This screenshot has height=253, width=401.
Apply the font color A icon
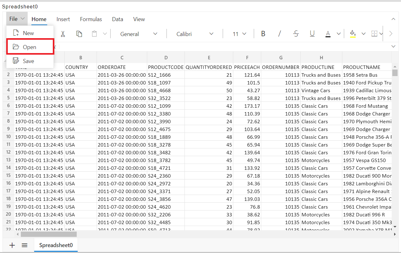click(x=328, y=34)
